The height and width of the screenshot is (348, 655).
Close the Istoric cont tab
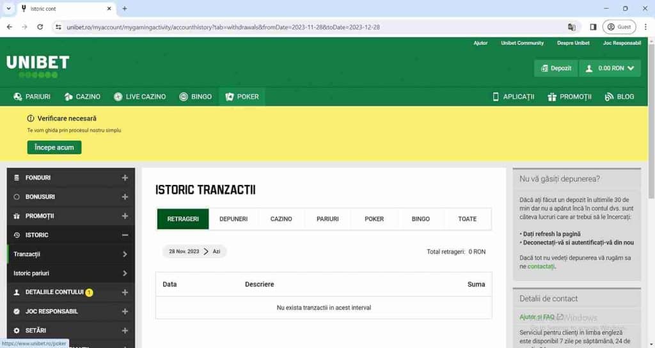pyautogui.click(x=109, y=8)
